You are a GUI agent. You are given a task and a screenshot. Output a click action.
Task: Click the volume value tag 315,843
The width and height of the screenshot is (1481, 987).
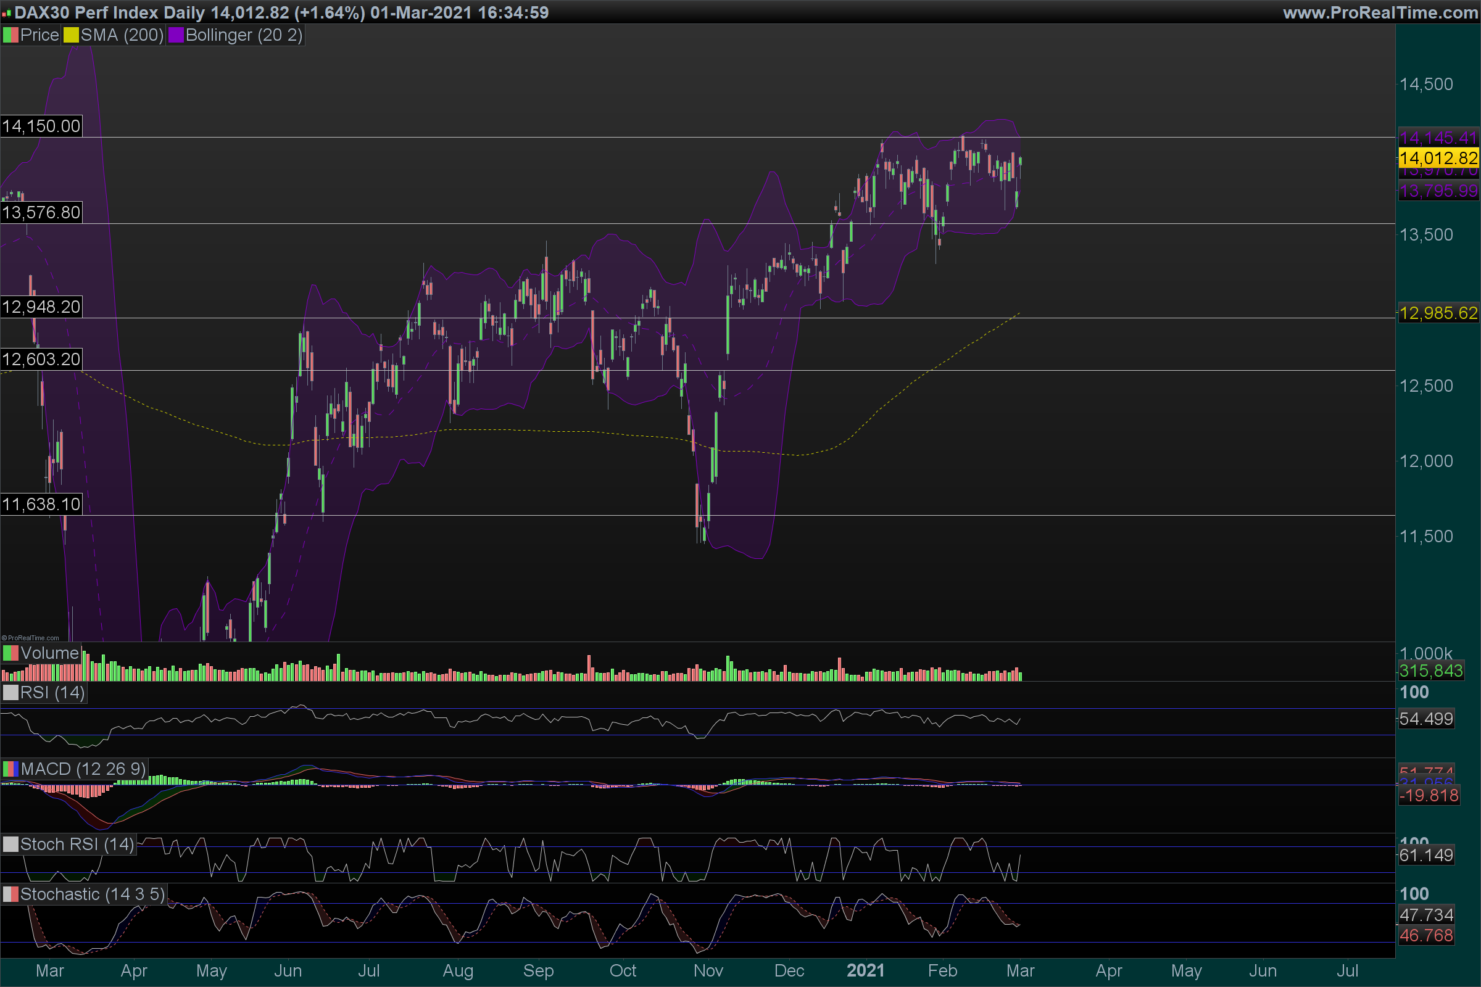point(1430,671)
